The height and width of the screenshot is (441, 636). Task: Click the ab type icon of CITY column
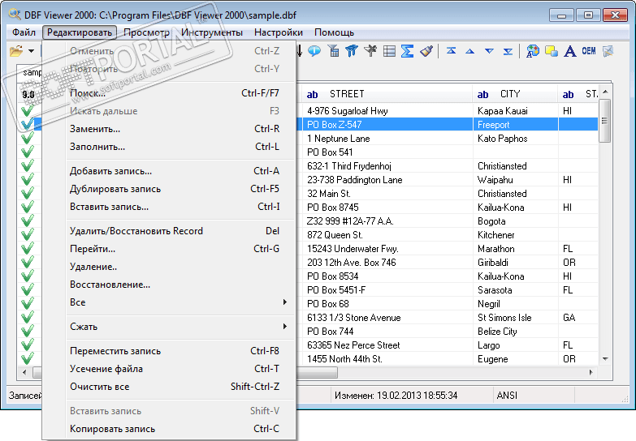pos(482,94)
